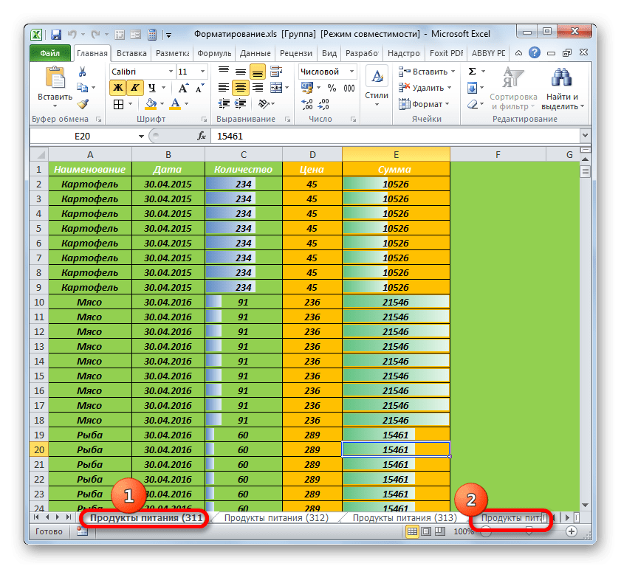This screenshot has width=621, height=569.
Task: Open the Числовой number format dropdown
Action: (351, 72)
